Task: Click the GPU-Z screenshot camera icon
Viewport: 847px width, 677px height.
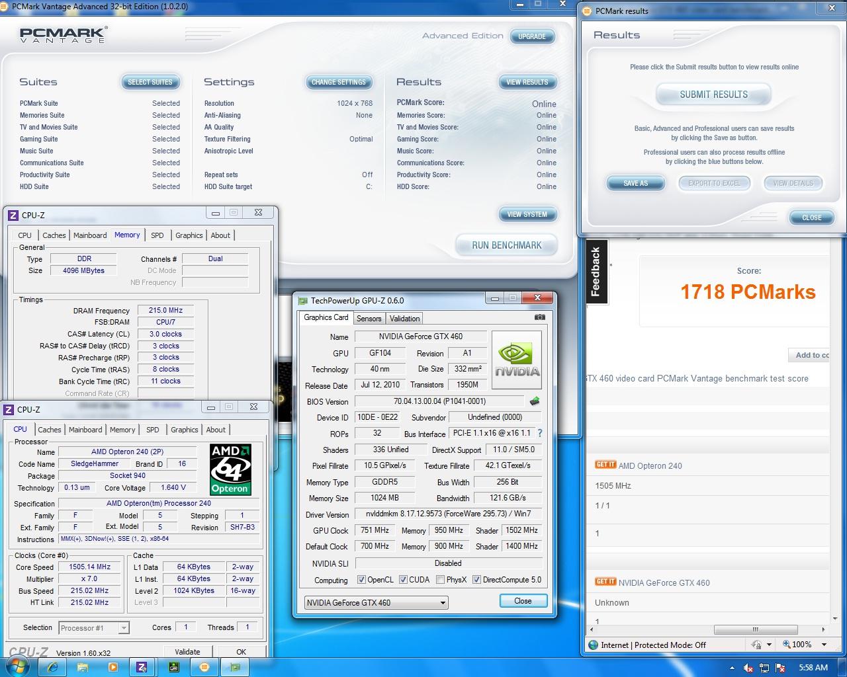Action: [x=540, y=317]
